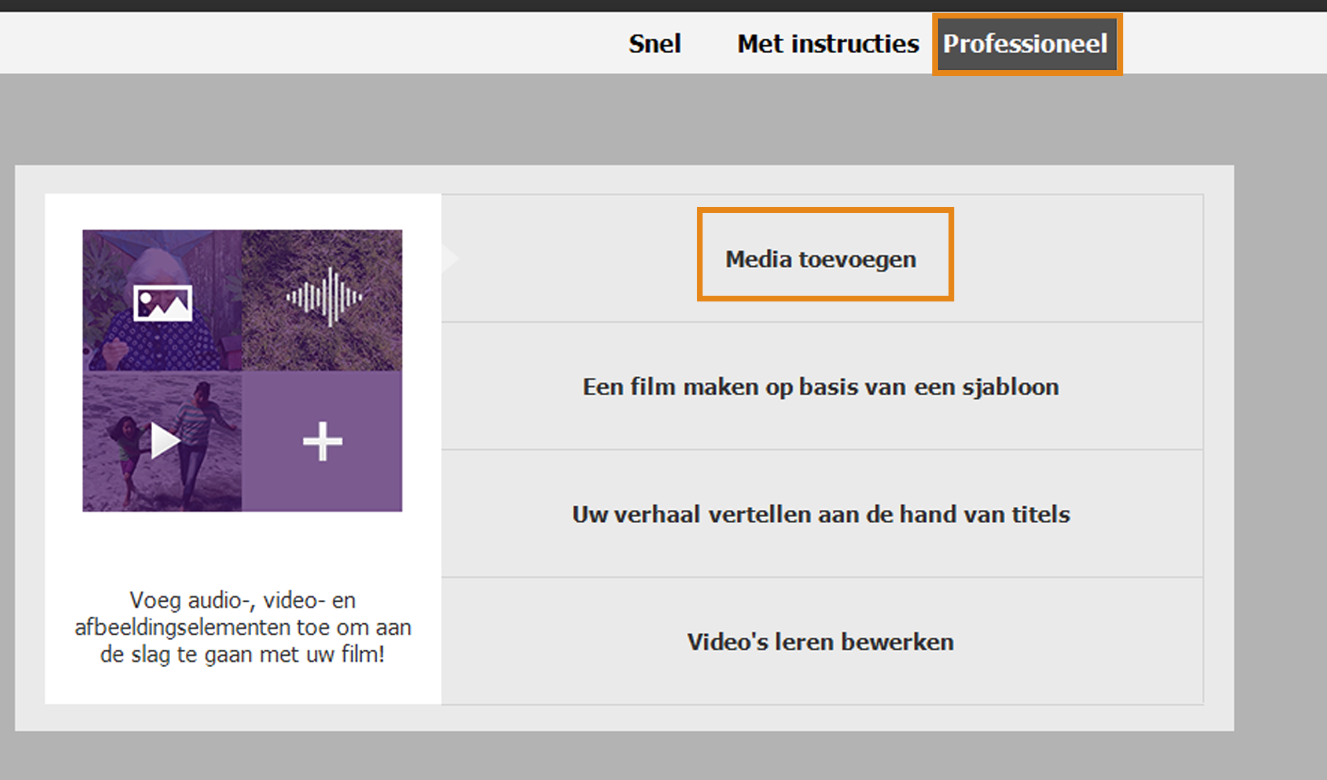1327x780 pixels.
Task: Choose Media toevoegen
Action: coord(821,259)
